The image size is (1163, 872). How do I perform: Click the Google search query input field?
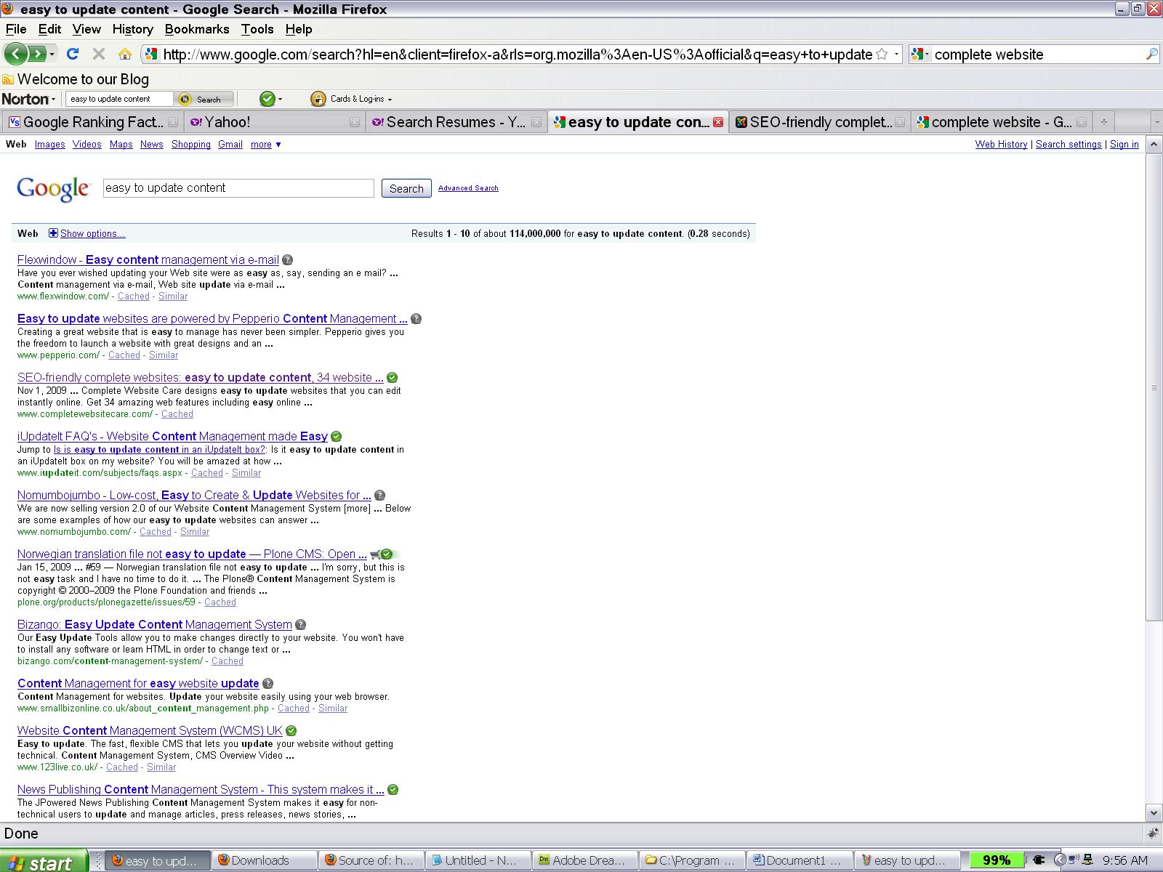(238, 188)
